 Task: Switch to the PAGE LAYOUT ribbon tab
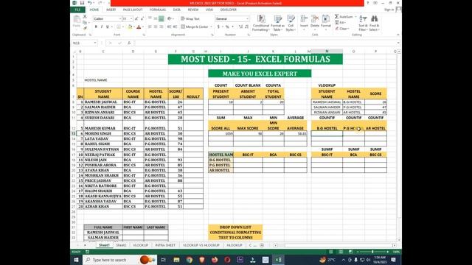(x=133, y=10)
